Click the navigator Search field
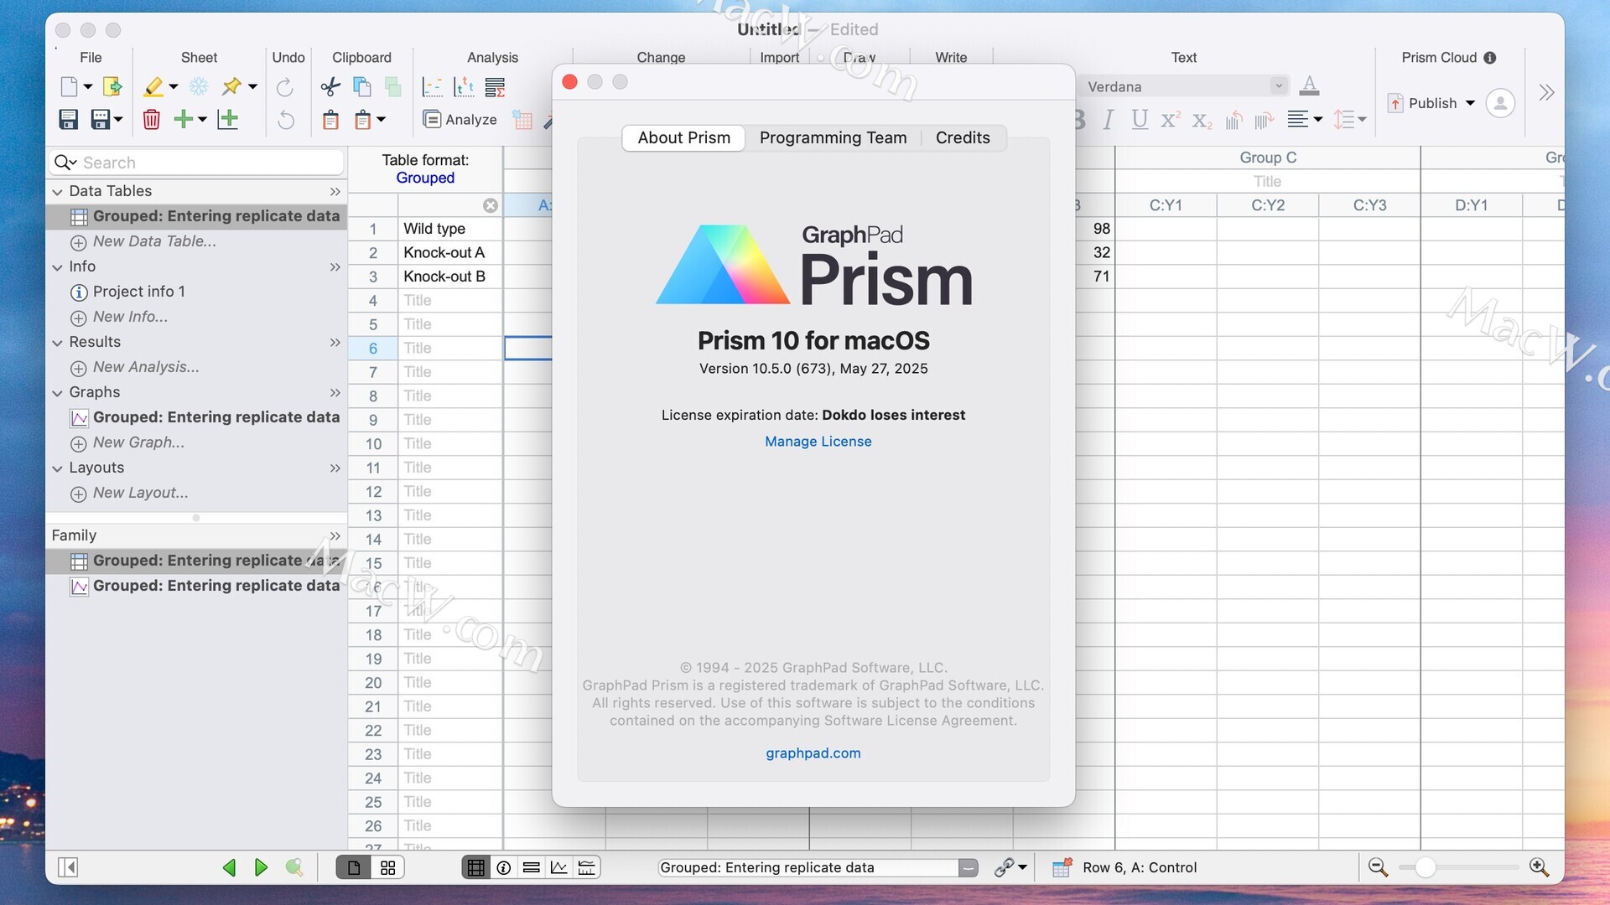The width and height of the screenshot is (1610, 905). coord(197,163)
